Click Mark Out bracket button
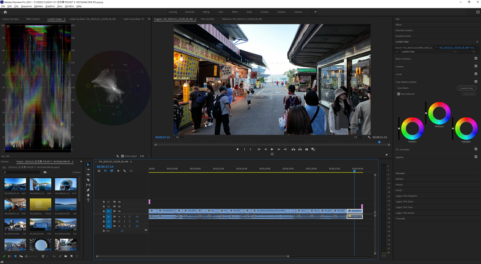481x264 pixels. pyautogui.click(x=250, y=149)
